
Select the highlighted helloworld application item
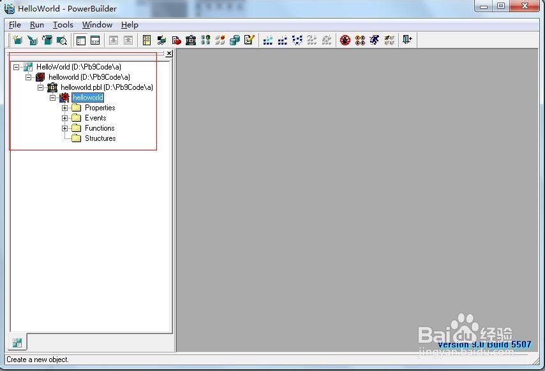coord(88,98)
